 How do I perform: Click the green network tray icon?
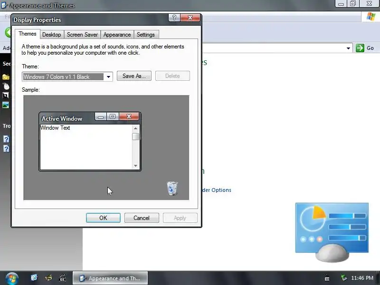click(343, 277)
